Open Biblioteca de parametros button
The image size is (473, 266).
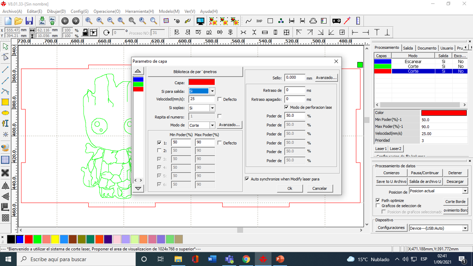[195, 72]
